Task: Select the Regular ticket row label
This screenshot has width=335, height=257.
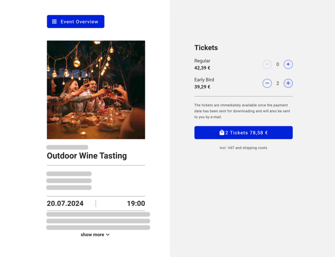Action: (x=202, y=61)
